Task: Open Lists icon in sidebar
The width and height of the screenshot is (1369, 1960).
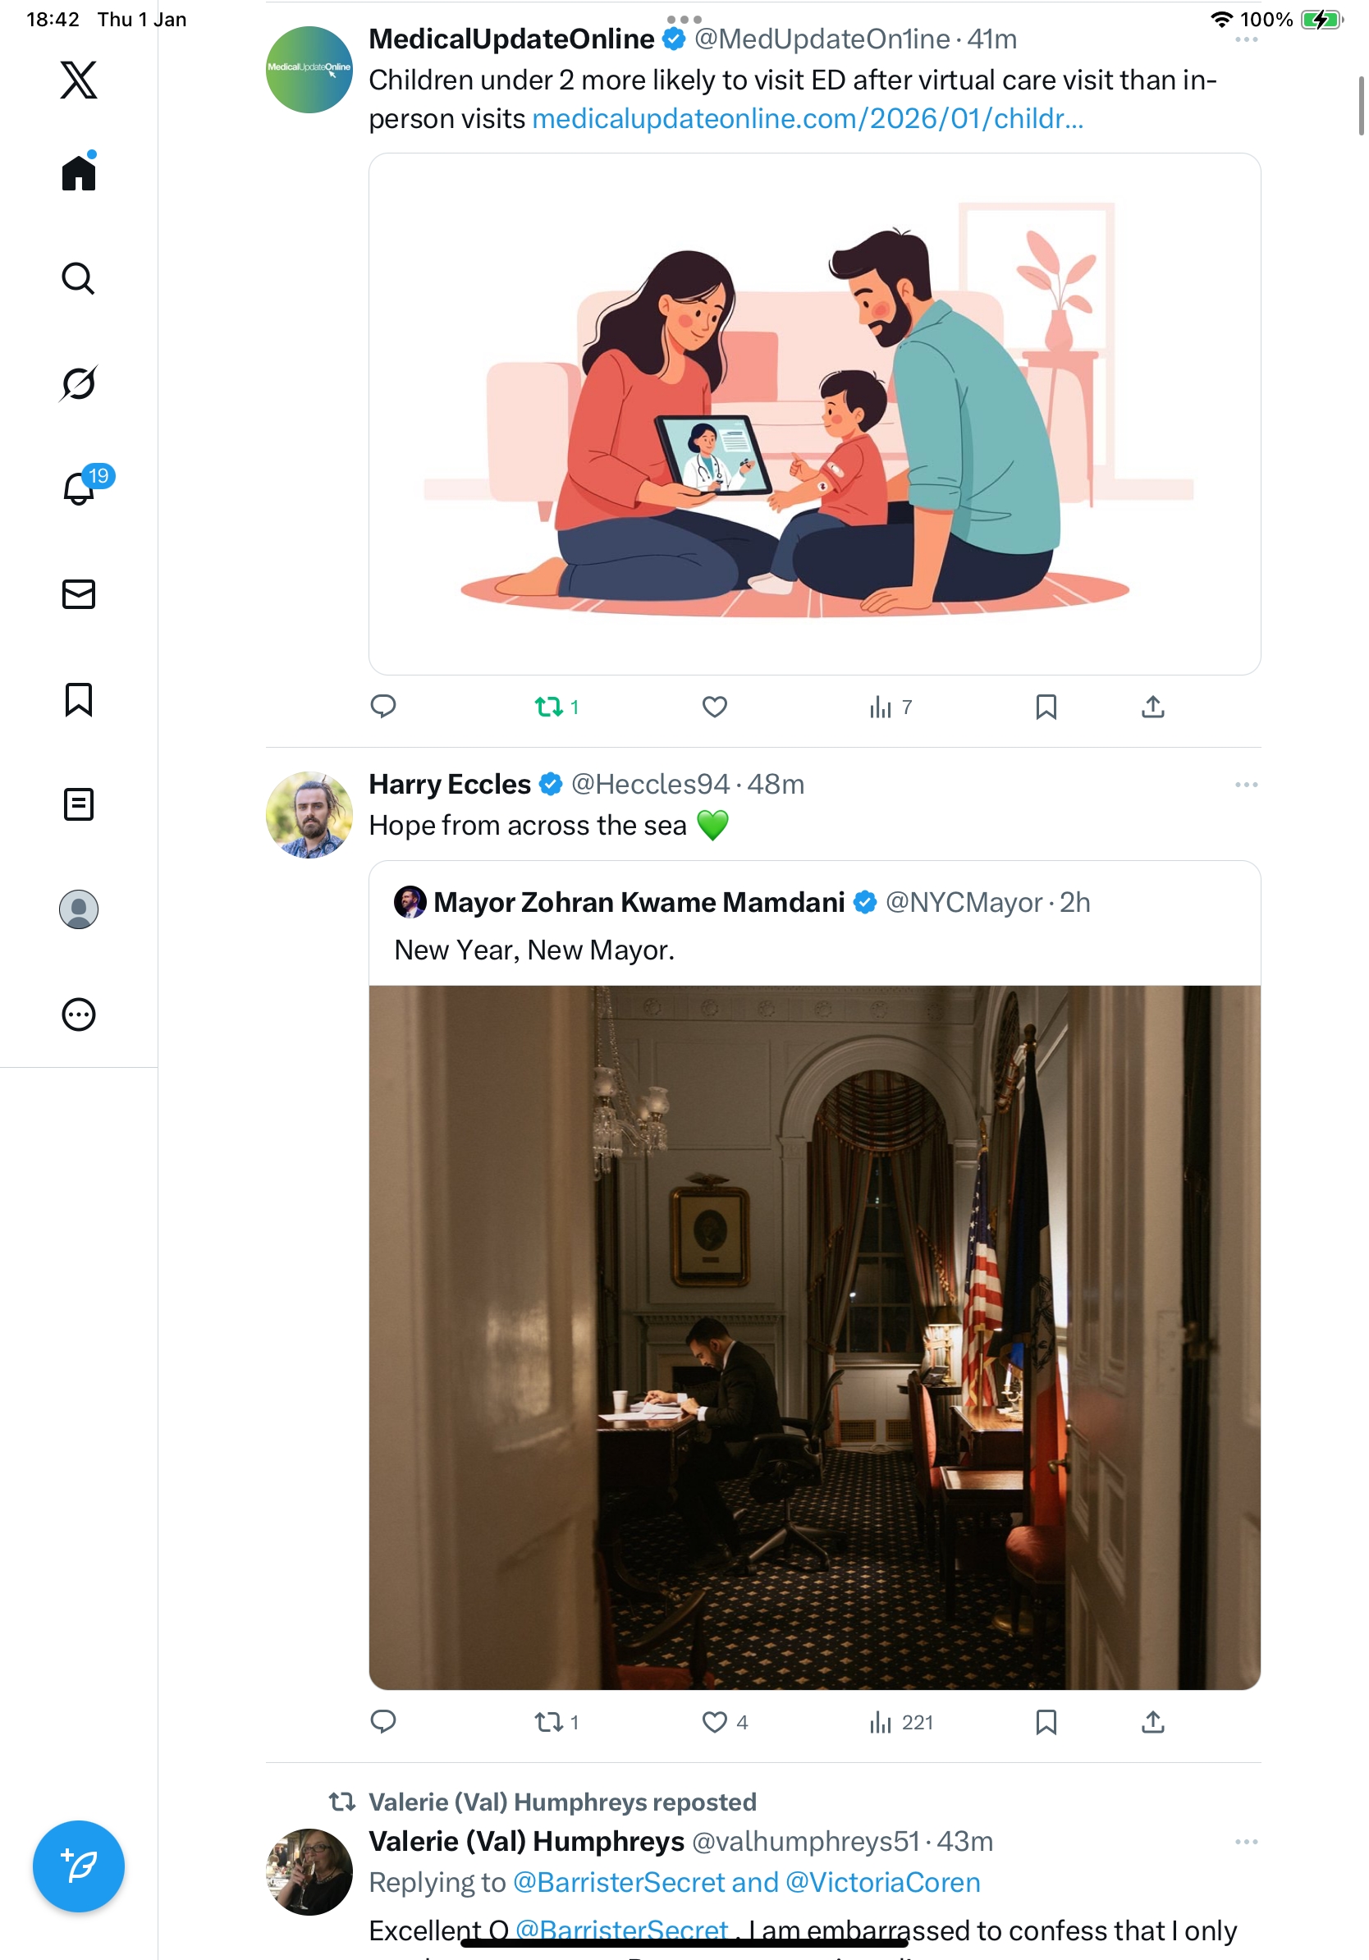Action: (x=79, y=804)
